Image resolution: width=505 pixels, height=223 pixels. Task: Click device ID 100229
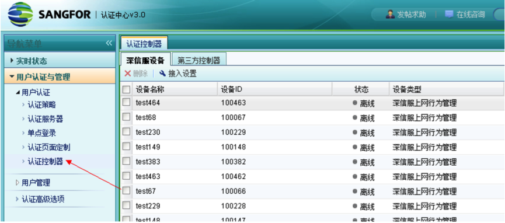tap(234, 133)
